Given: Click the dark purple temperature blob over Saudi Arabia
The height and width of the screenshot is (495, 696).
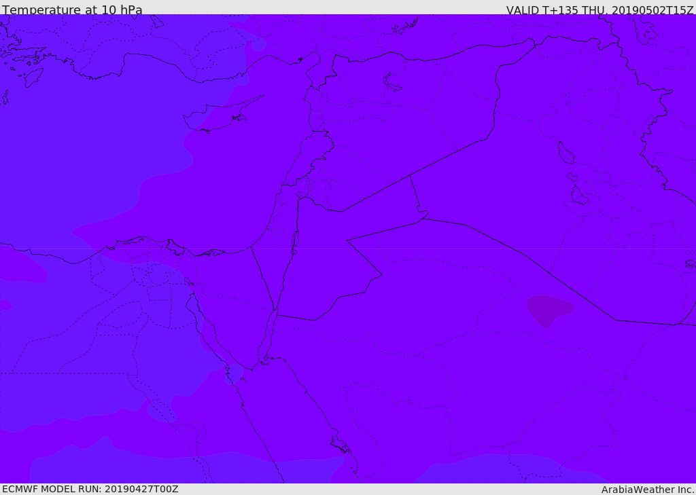Looking at the screenshot, I should (549, 310).
